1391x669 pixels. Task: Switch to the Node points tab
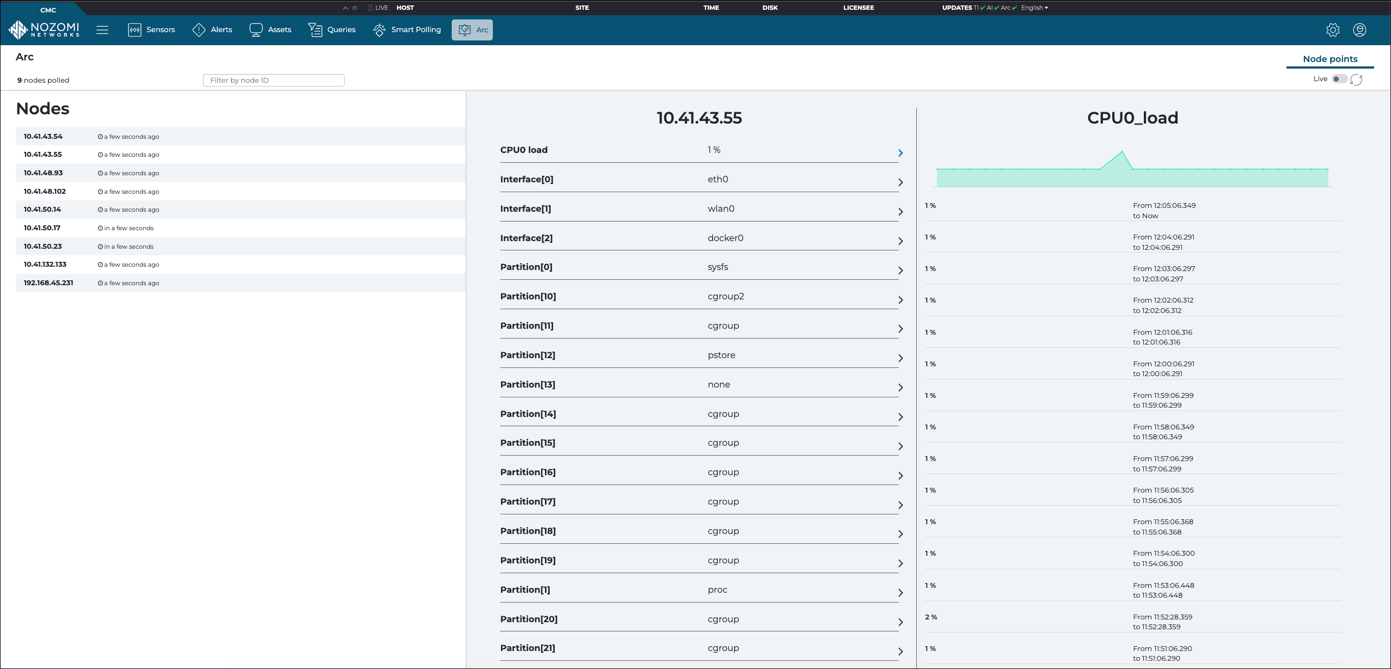pyautogui.click(x=1330, y=59)
